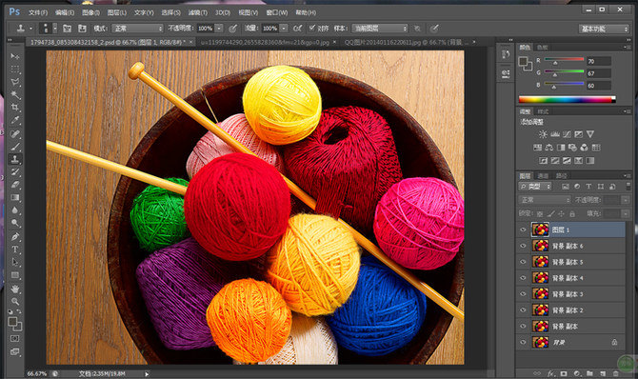
Task: Open the 文件(F) menu
Action: (x=38, y=12)
